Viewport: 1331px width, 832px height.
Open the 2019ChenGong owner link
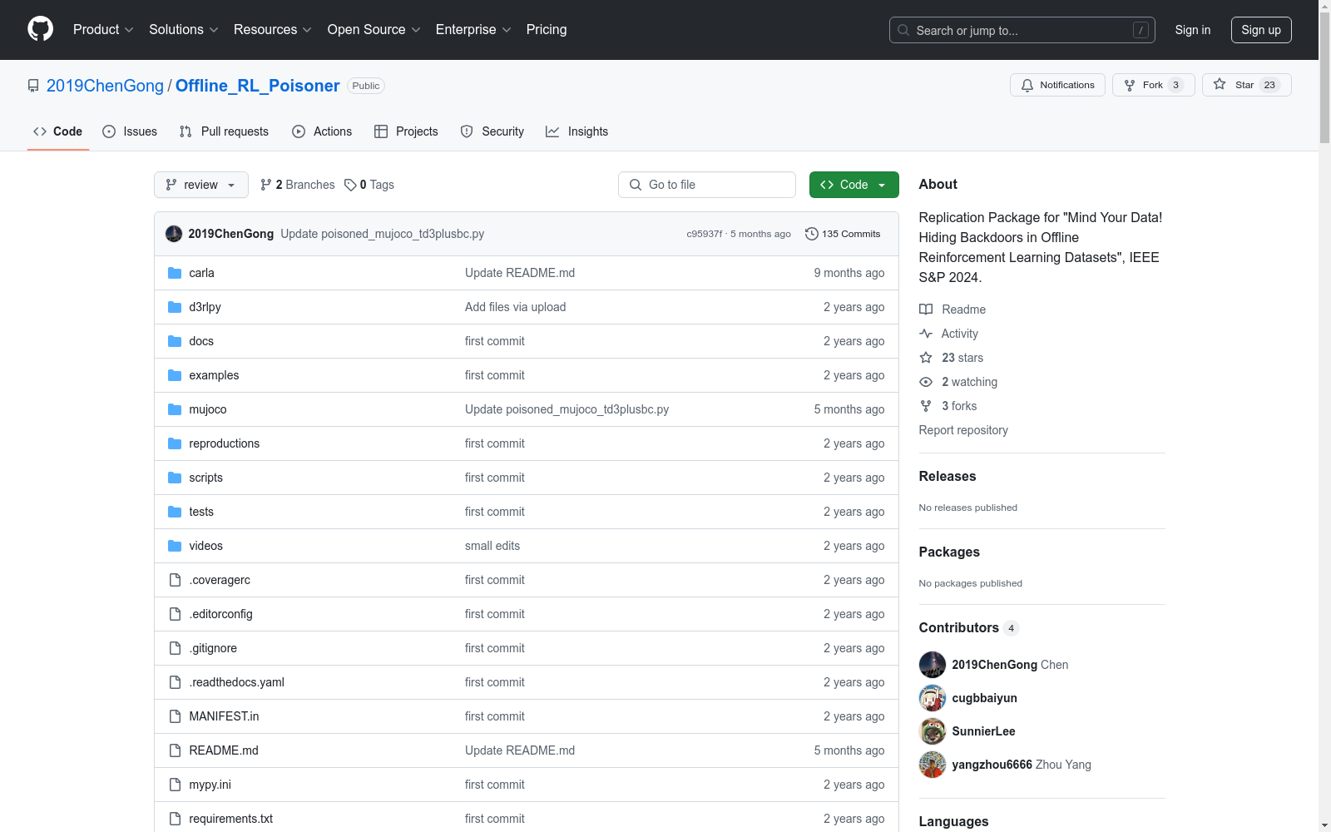(x=105, y=86)
